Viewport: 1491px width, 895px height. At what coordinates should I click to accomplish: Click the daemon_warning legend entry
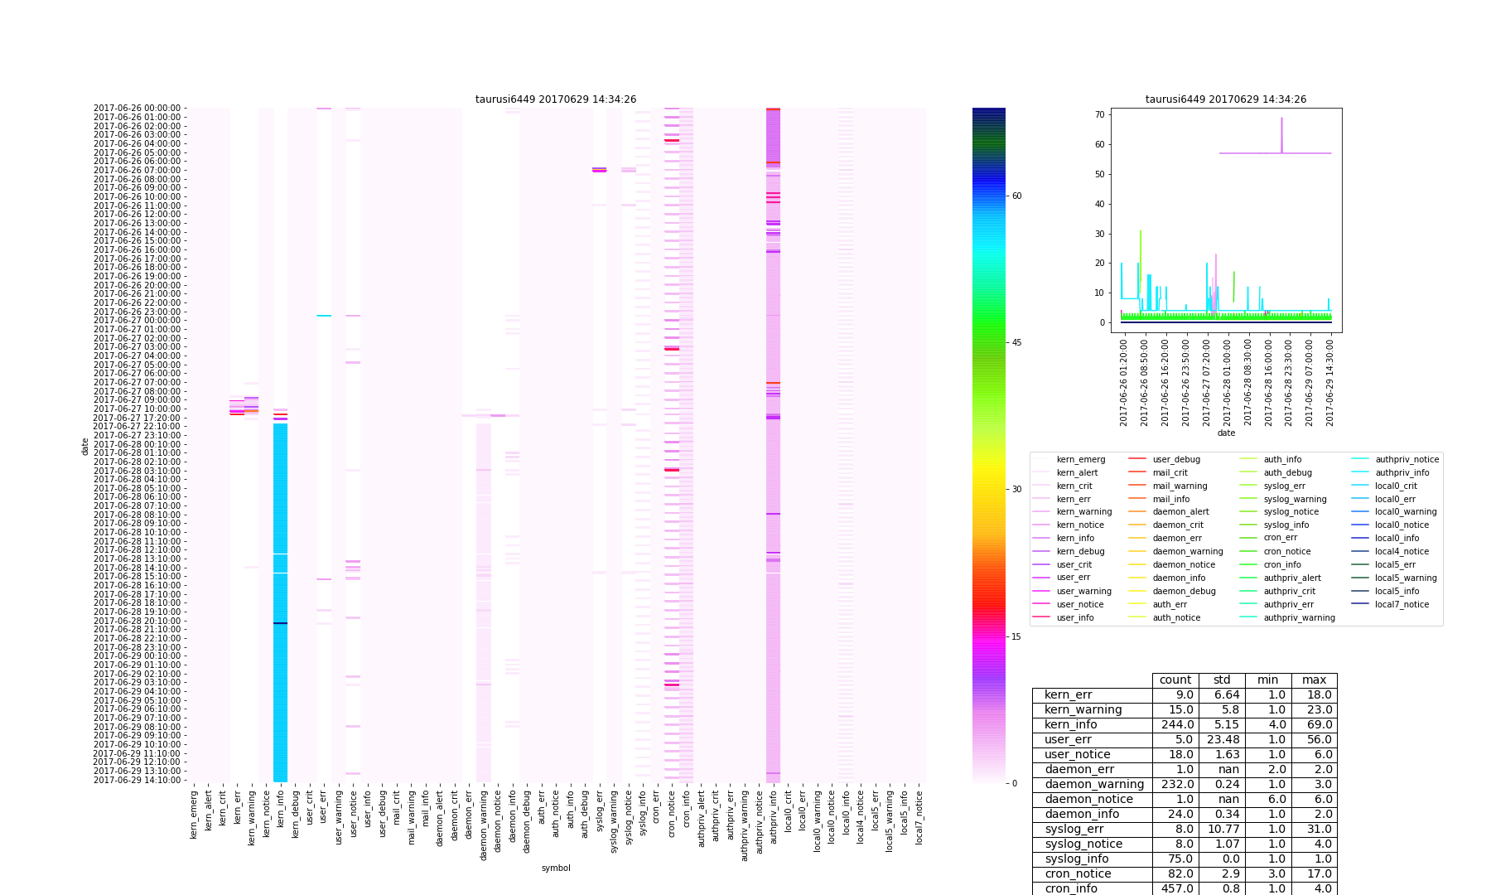point(1187,551)
